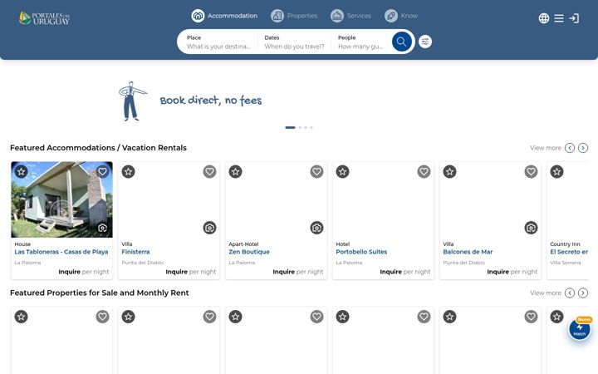
Task: Heart the second Featured Properties card
Action: click(x=209, y=317)
